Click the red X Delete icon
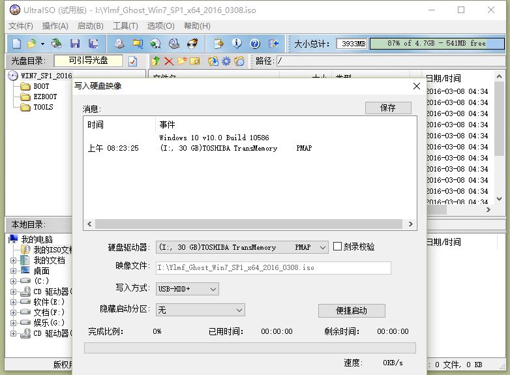The width and height of the screenshot is (510, 375). coord(169,61)
